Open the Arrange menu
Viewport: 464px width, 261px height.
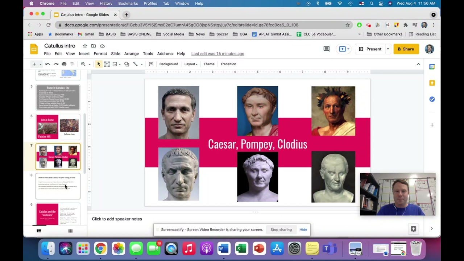[x=132, y=54]
